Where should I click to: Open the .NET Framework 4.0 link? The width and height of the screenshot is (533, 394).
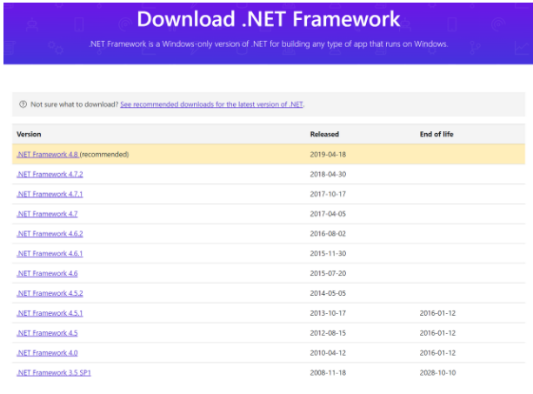[x=47, y=353]
